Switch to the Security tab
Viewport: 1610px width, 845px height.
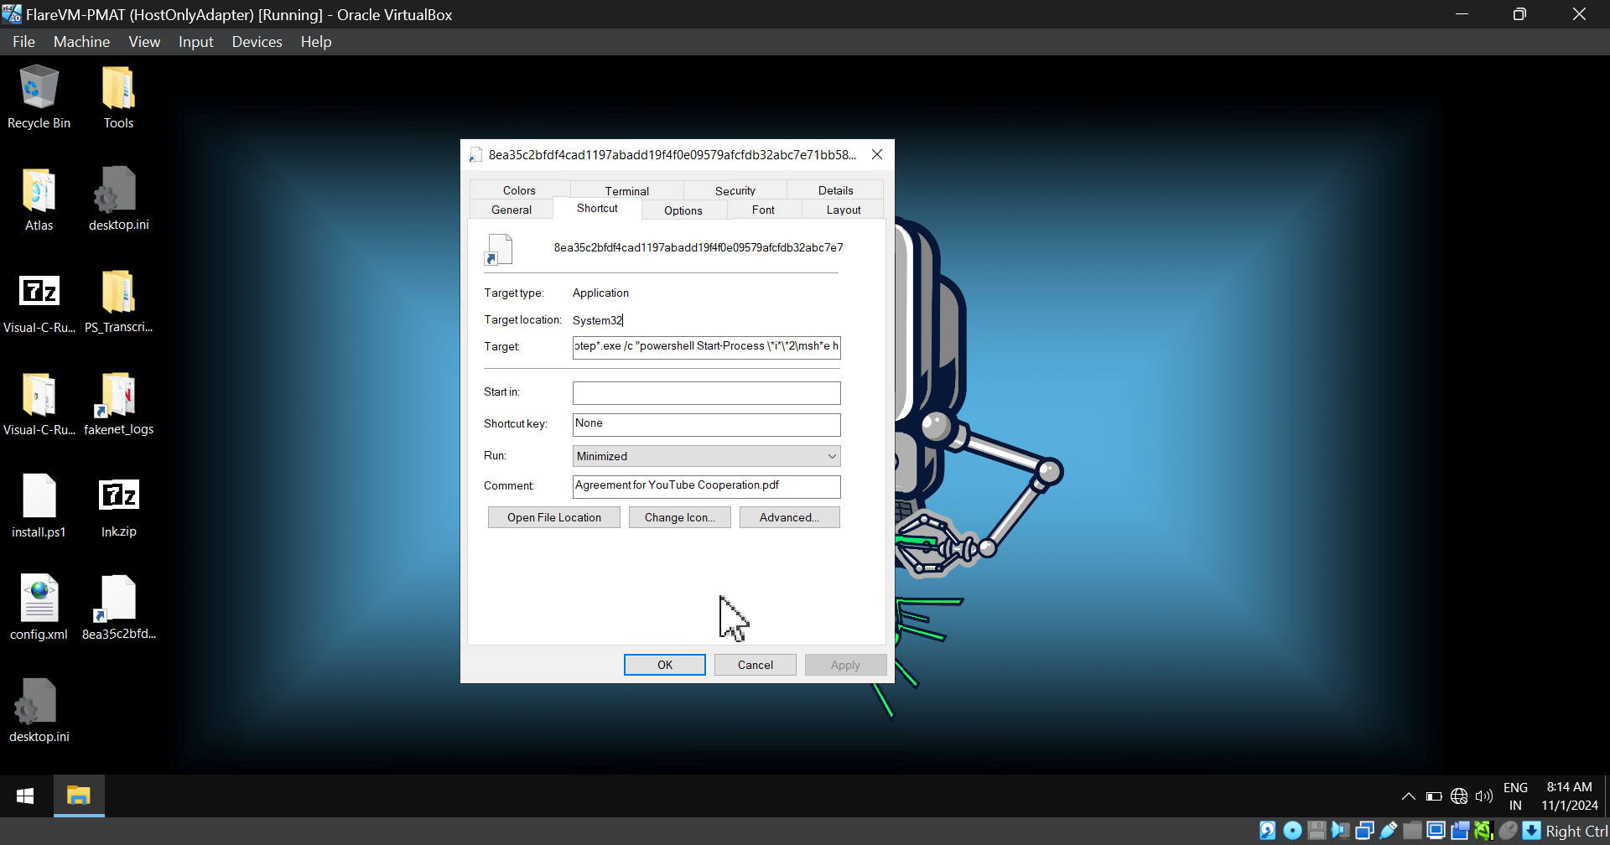(x=735, y=190)
